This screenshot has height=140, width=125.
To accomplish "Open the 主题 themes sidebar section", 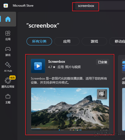I will 8,99.
